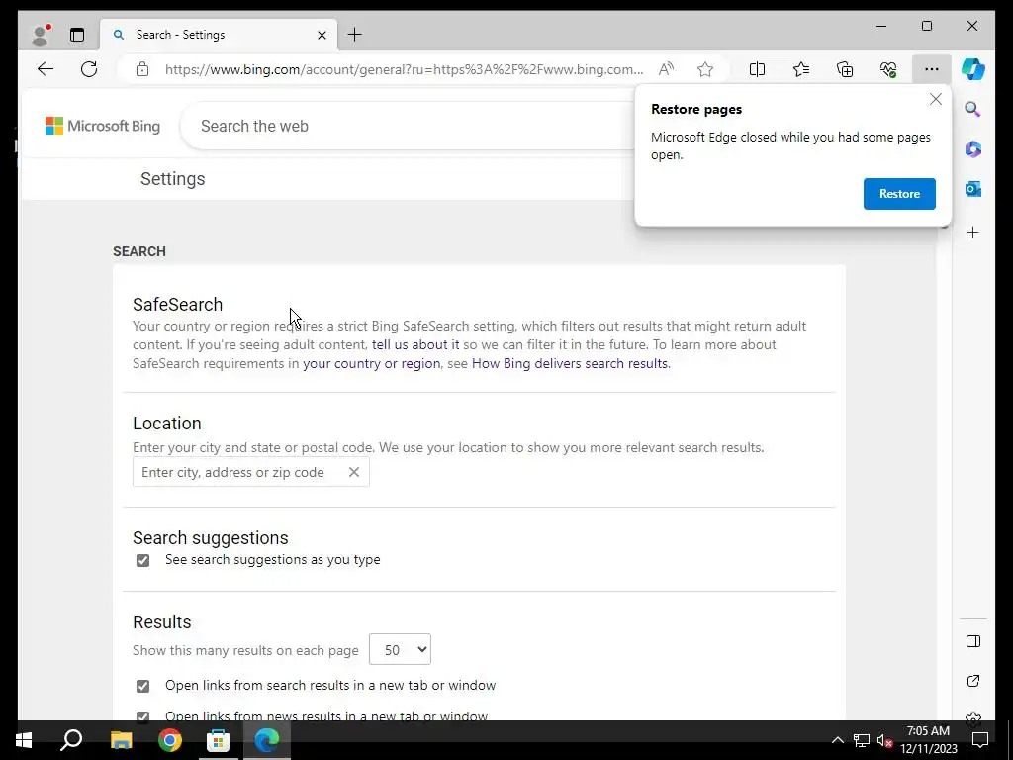The height and width of the screenshot is (760, 1013).
Task: Add this page to favorites star
Action: click(704, 69)
